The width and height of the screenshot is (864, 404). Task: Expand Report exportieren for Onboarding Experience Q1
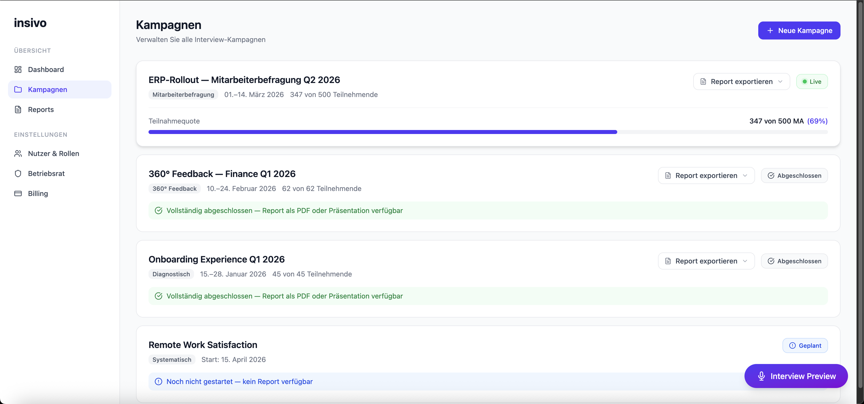[745, 261]
